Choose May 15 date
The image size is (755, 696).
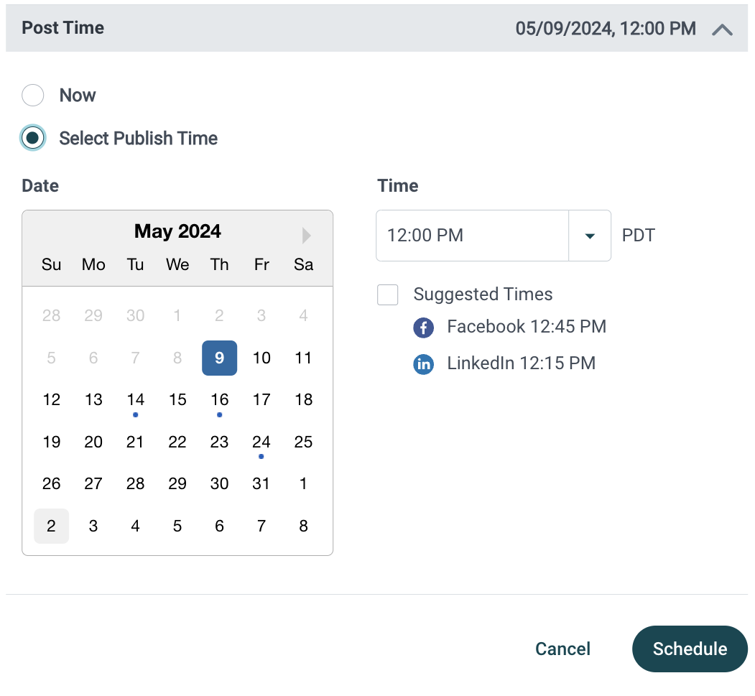coord(177,400)
